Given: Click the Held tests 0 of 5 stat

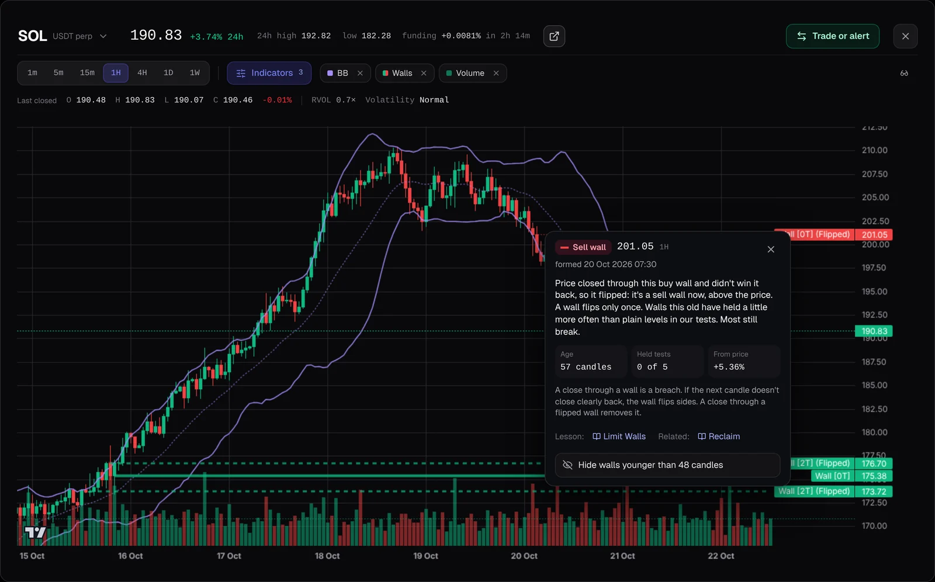Looking at the screenshot, I should (x=667, y=361).
